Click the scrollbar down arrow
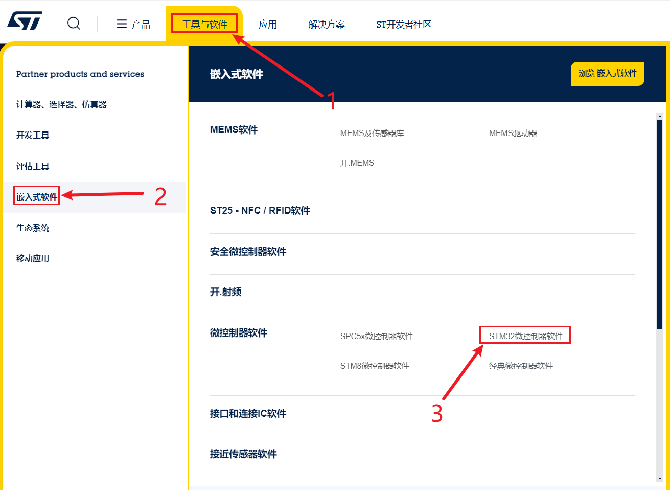This screenshot has height=490, width=670. pyautogui.click(x=660, y=479)
